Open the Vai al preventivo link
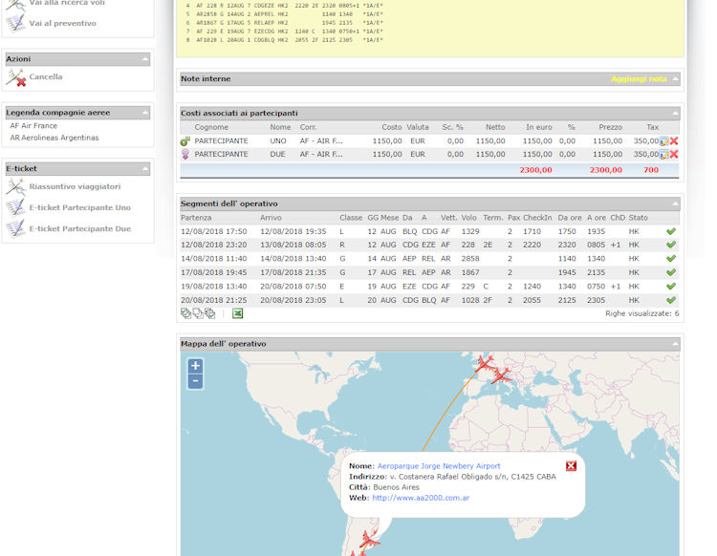Viewport: 717px width, 556px height. [63, 23]
